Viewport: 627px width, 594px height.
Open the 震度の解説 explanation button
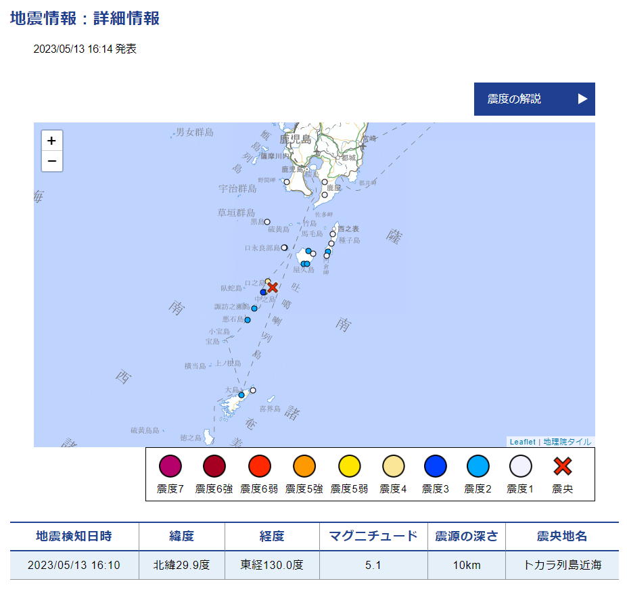tap(534, 99)
